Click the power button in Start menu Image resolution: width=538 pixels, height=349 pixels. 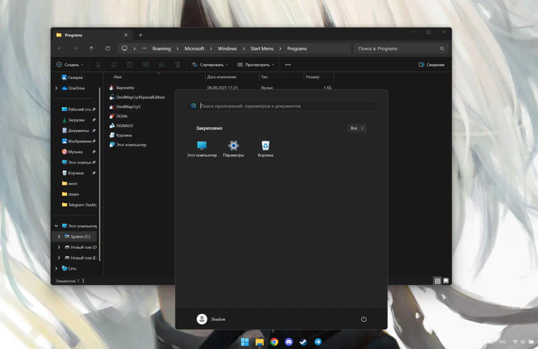point(364,319)
